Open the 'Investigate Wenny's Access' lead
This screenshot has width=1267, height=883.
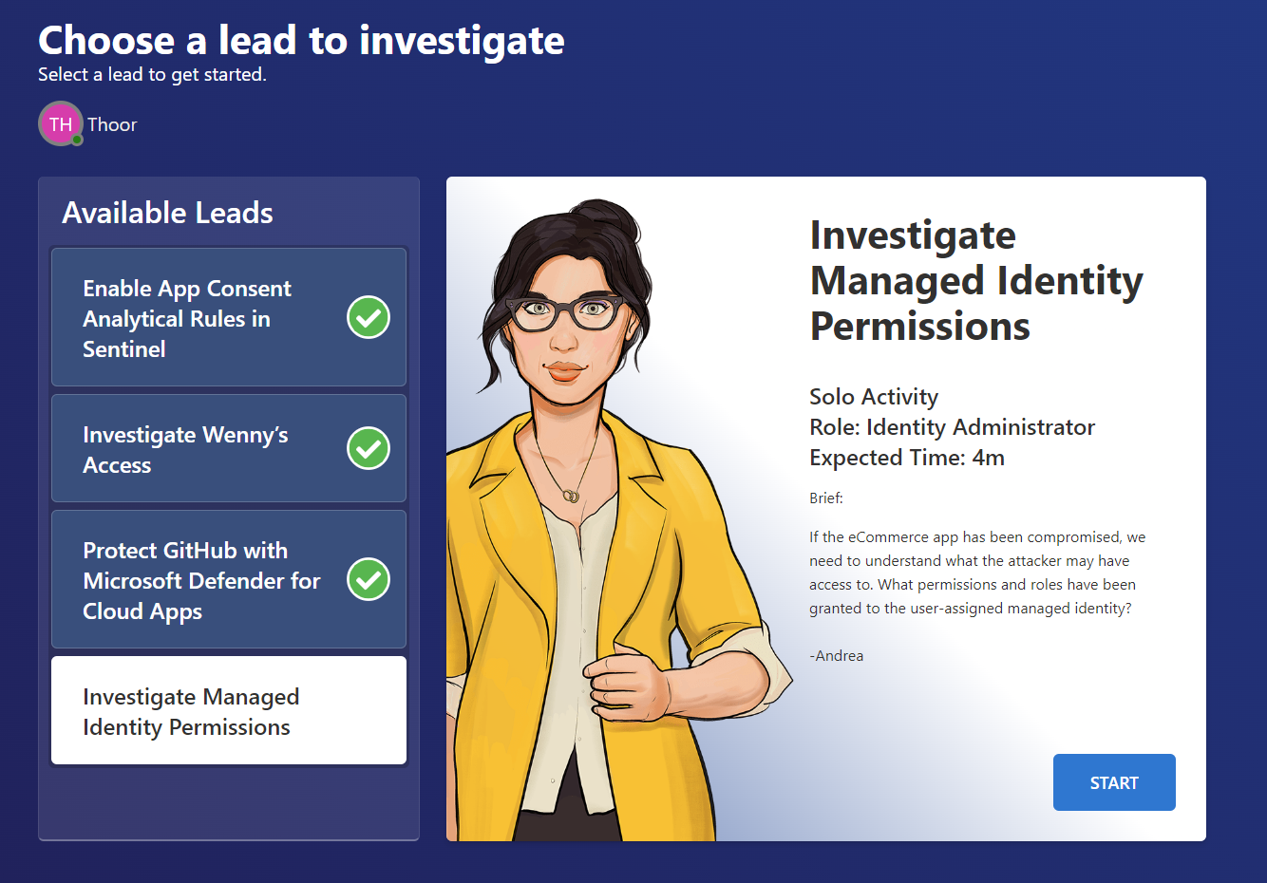tap(229, 448)
